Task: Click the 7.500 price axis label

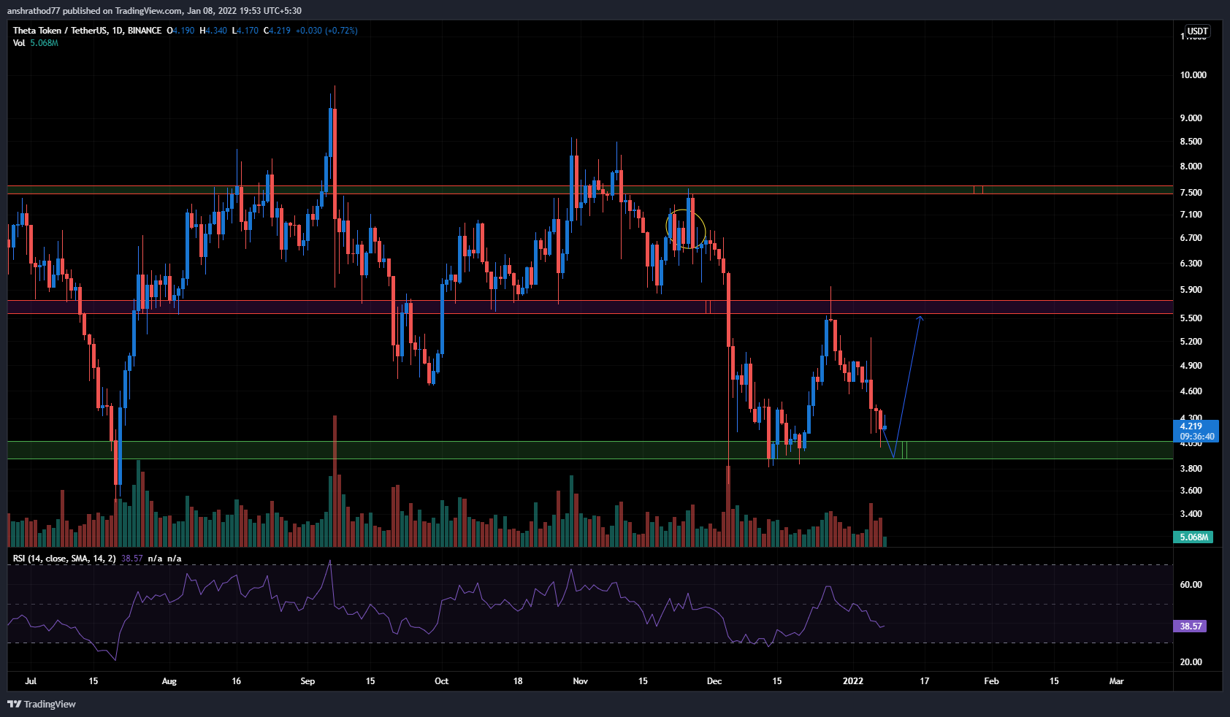Action: point(1191,193)
